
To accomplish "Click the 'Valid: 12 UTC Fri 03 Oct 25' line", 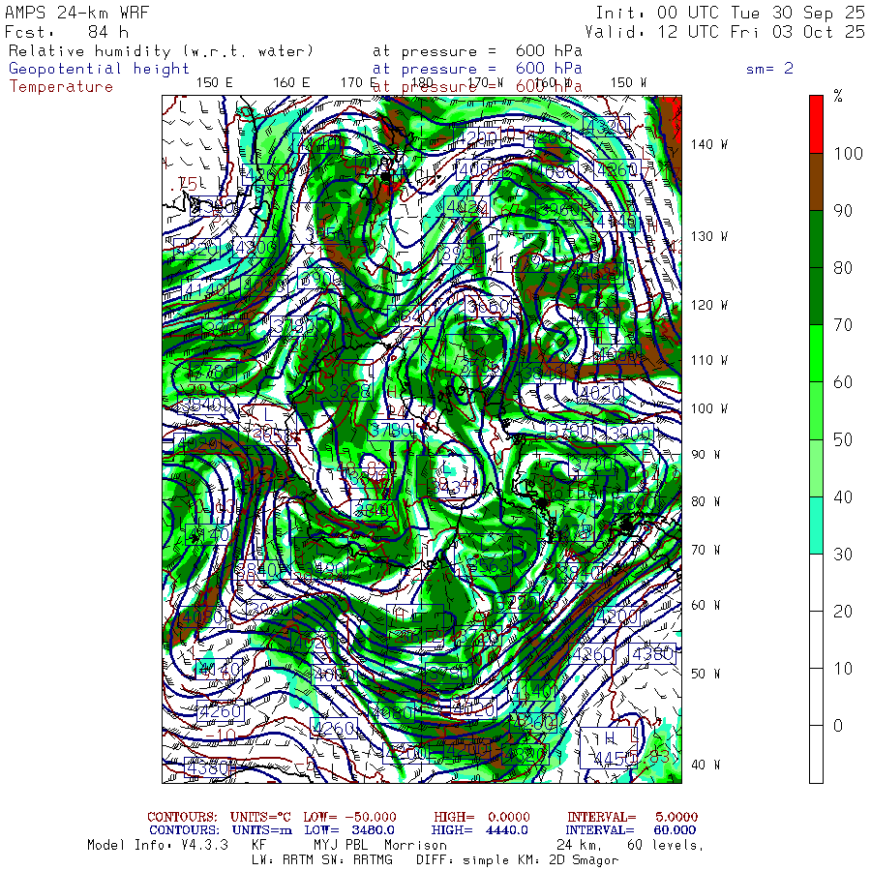I will tap(725, 32).
